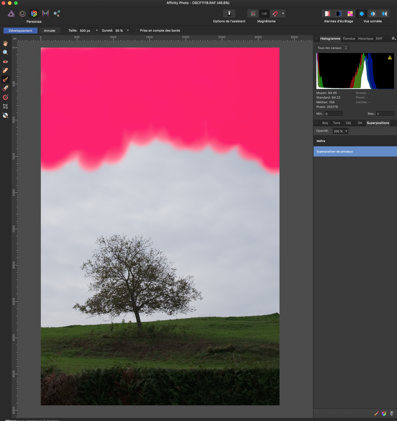Select the Zoom tool
The image size is (397, 421).
[x=5, y=52]
